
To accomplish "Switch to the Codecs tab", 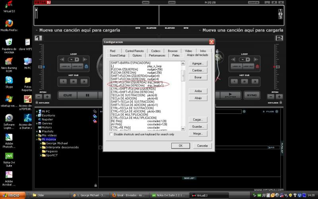I will click(x=155, y=51).
